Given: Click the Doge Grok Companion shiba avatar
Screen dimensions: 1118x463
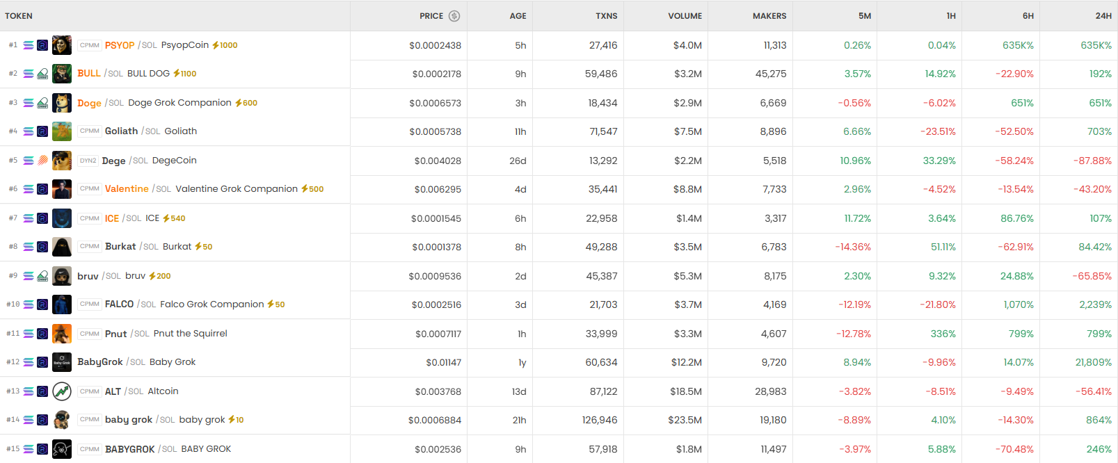Looking at the screenshot, I should pyautogui.click(x=62, y=103).
